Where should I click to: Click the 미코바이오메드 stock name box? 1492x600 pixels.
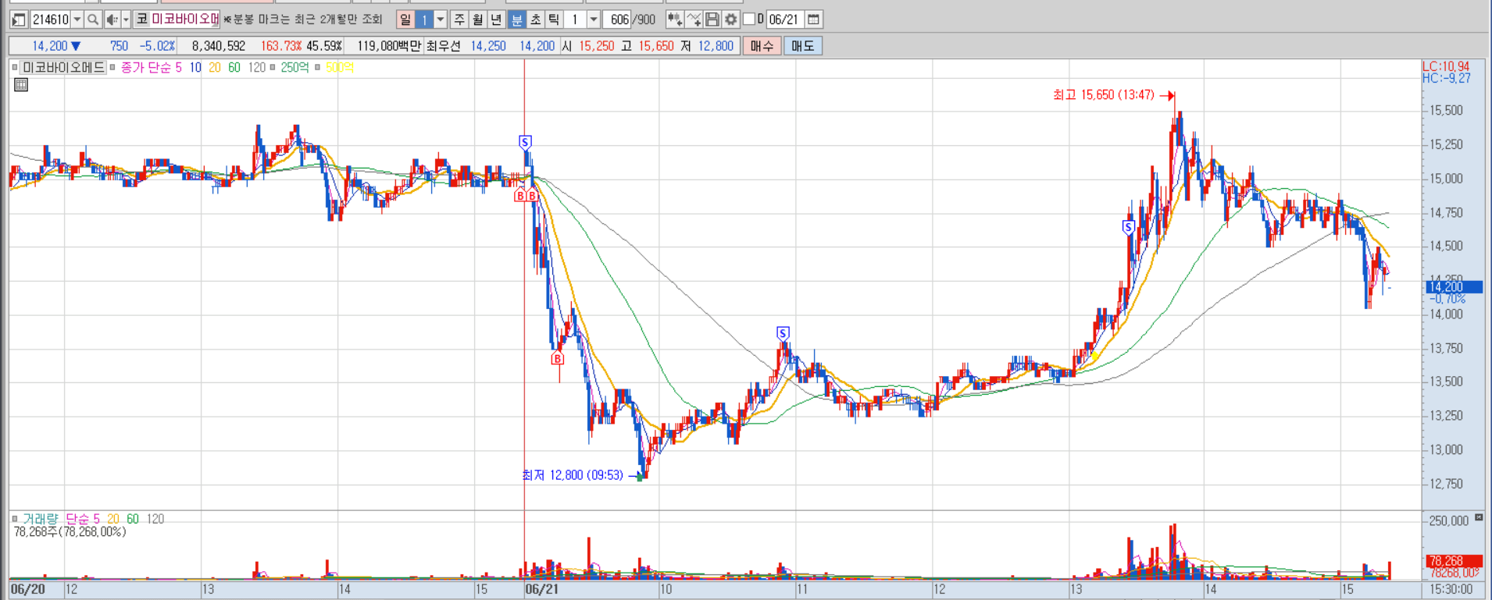coord(185,19)
